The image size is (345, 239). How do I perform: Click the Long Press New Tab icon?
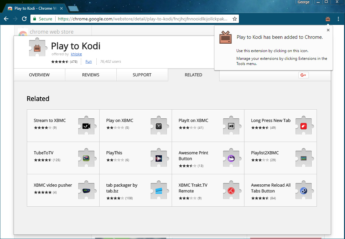click(304, 125)
